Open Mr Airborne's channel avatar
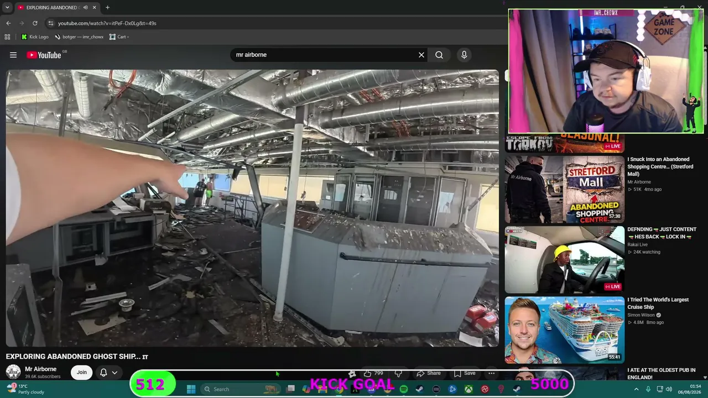The height and width of the screenshot is (398, 708). (13, 372)
